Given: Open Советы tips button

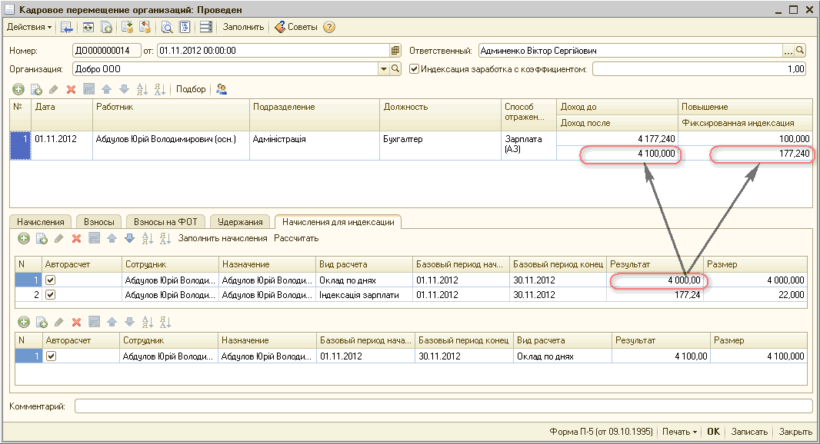Looking at the screenshot, I should coord(296,27).
